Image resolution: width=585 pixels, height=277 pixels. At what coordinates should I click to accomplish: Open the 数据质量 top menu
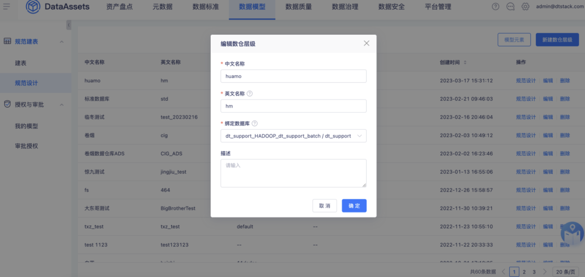pos(299,6)
